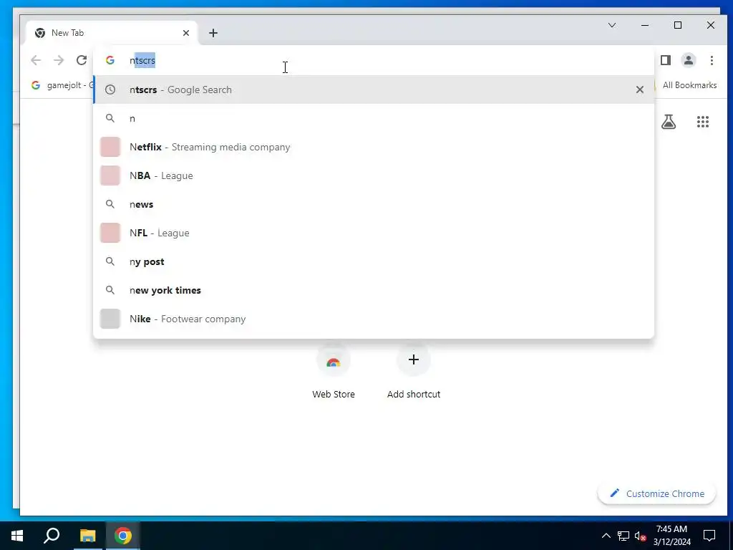Select the 'Netflix - Streaming media company' suggestion
Viewport: 733px width, 550px height.
tap(374, 147)
